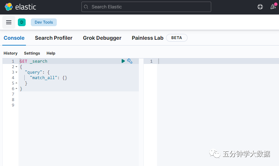Switch to the Search Profiler tab
This screenshot has height=166, width=279.
point(54,38)
